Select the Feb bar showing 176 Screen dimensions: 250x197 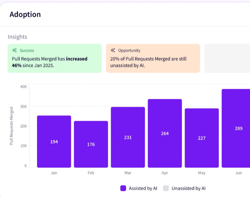(x=91, y=144)
